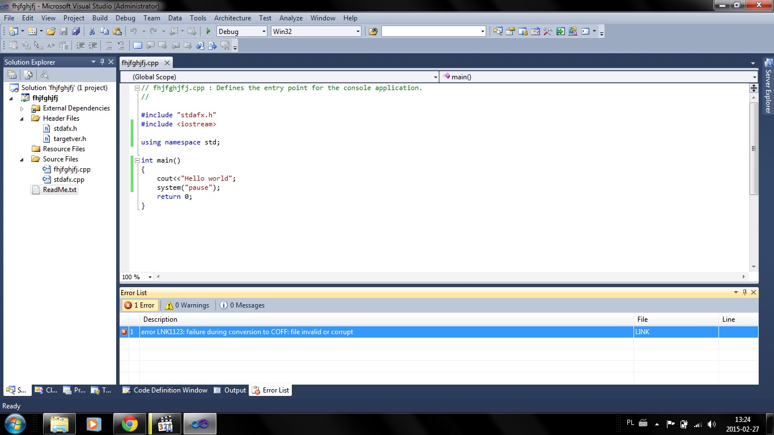Switch to the Code Definition Window tab
Screen dimensions: 774x435
tap(165, 390)
